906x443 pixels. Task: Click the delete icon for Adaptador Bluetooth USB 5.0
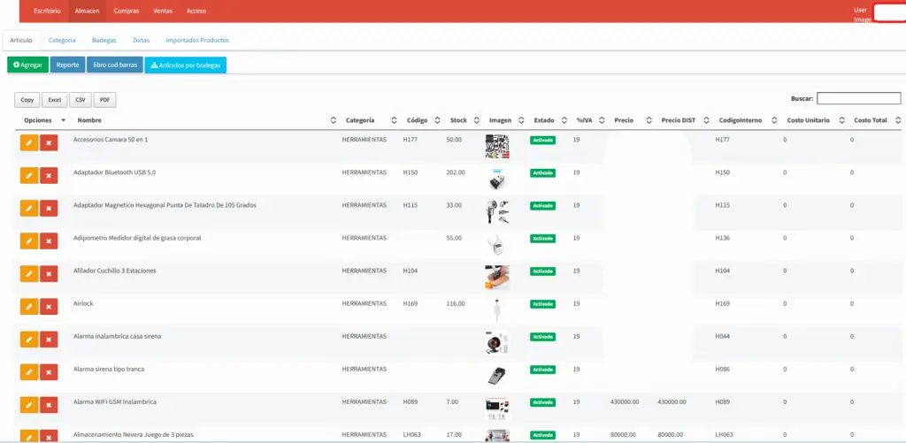pos(49,175)
